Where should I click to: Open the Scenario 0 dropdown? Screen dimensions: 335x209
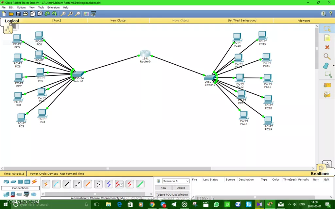pos(176,181)
